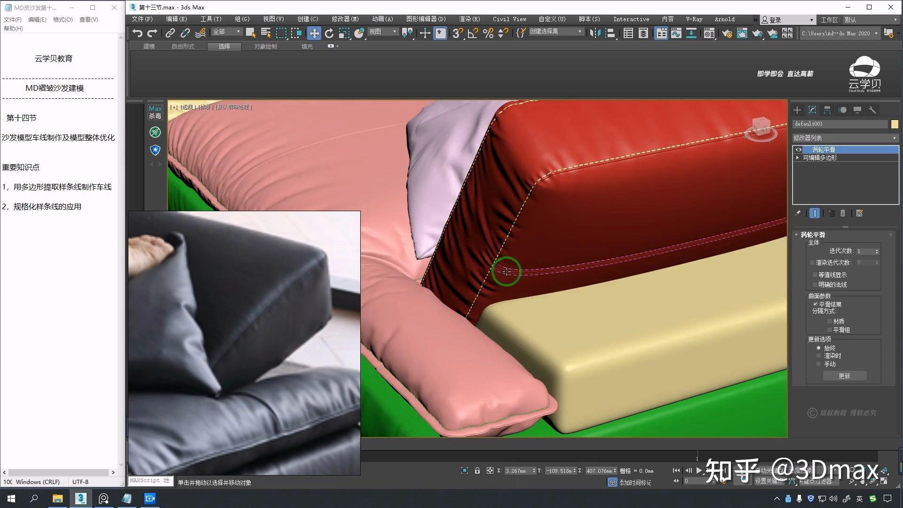This screenshot has height=508, width=903.
Task: Select the 手动 update option
Action: click(x=818, y=364)
